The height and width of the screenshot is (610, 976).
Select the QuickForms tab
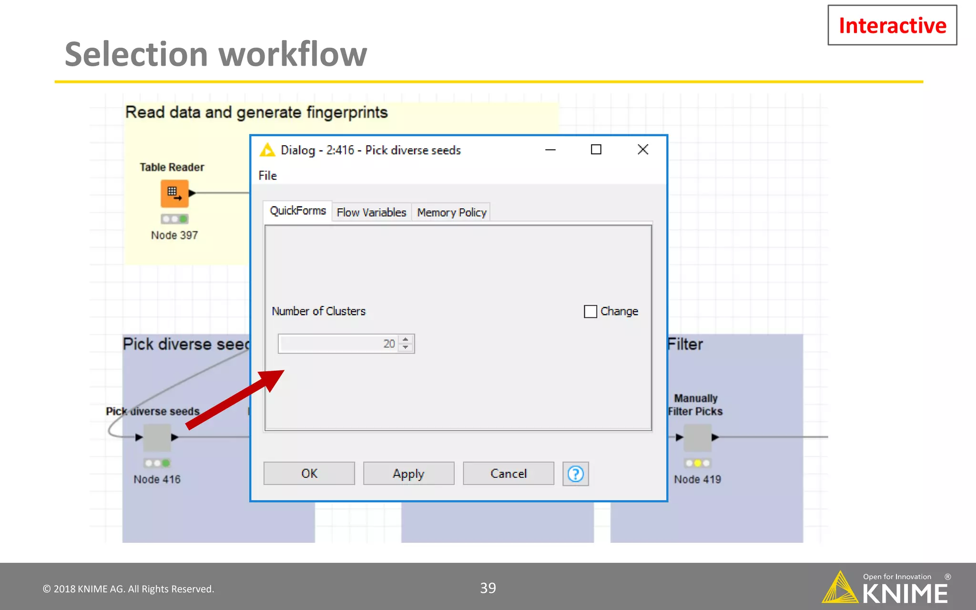298,211
